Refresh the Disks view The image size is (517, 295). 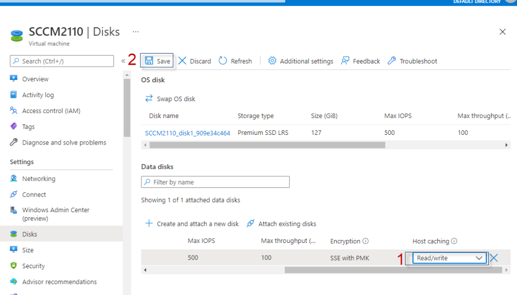[235, 61]
